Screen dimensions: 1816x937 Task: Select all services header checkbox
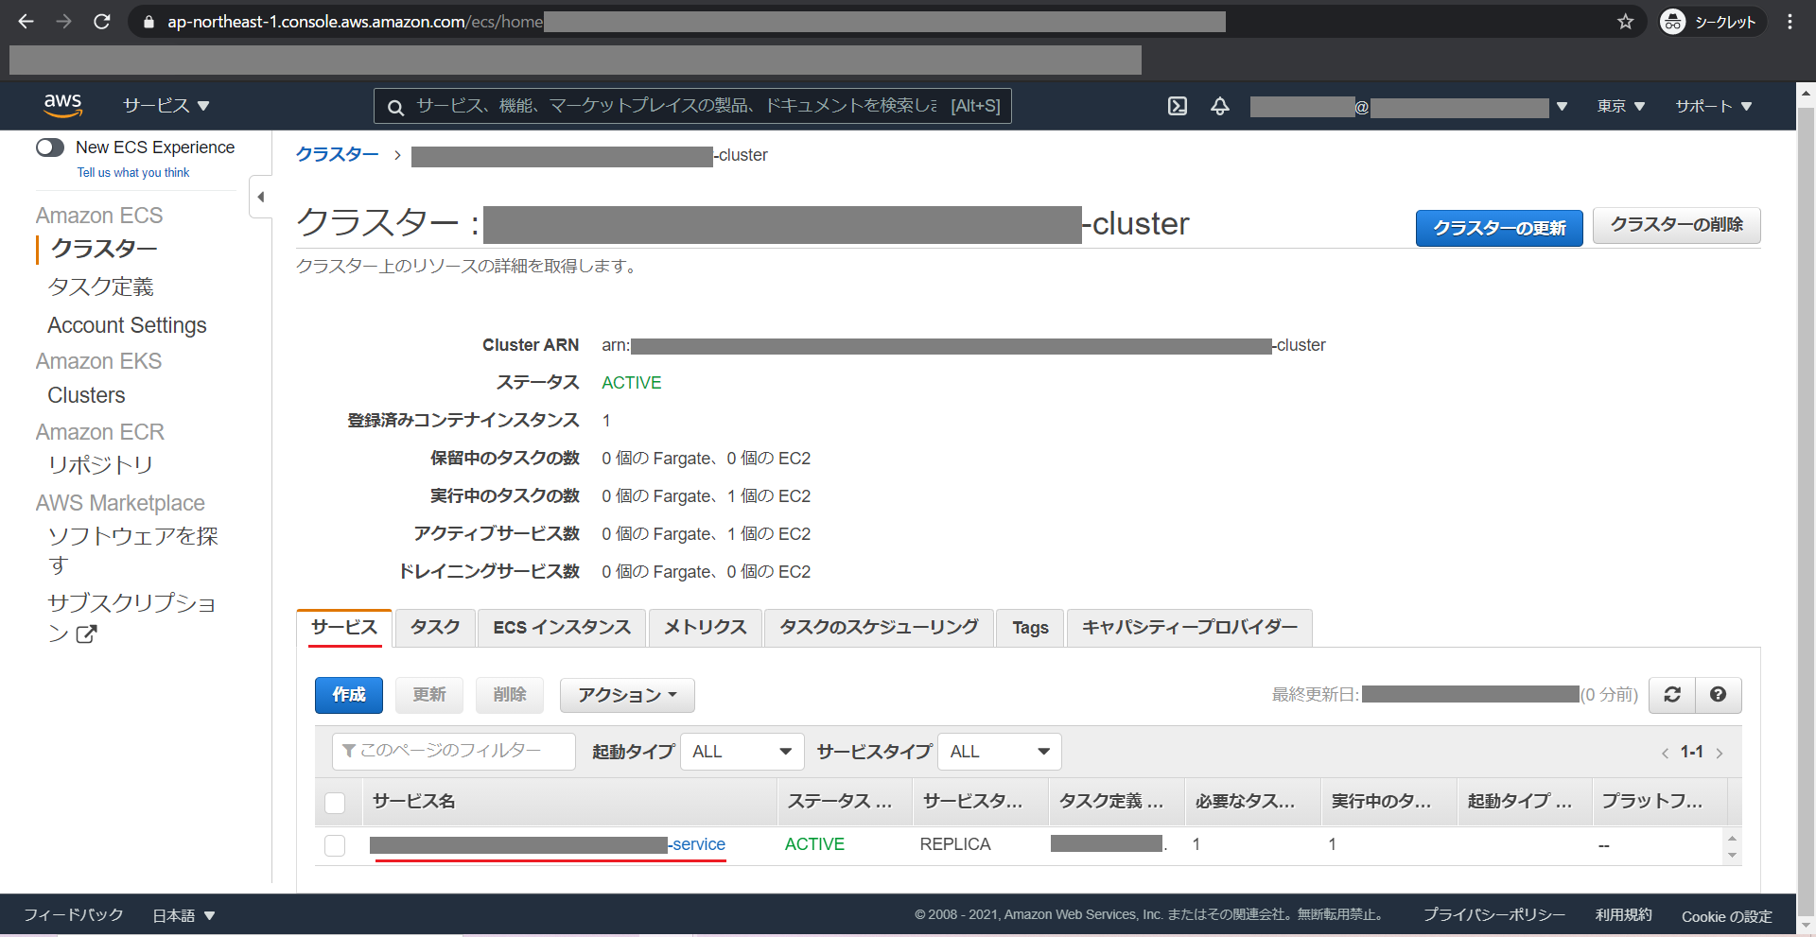coord(335,803)
